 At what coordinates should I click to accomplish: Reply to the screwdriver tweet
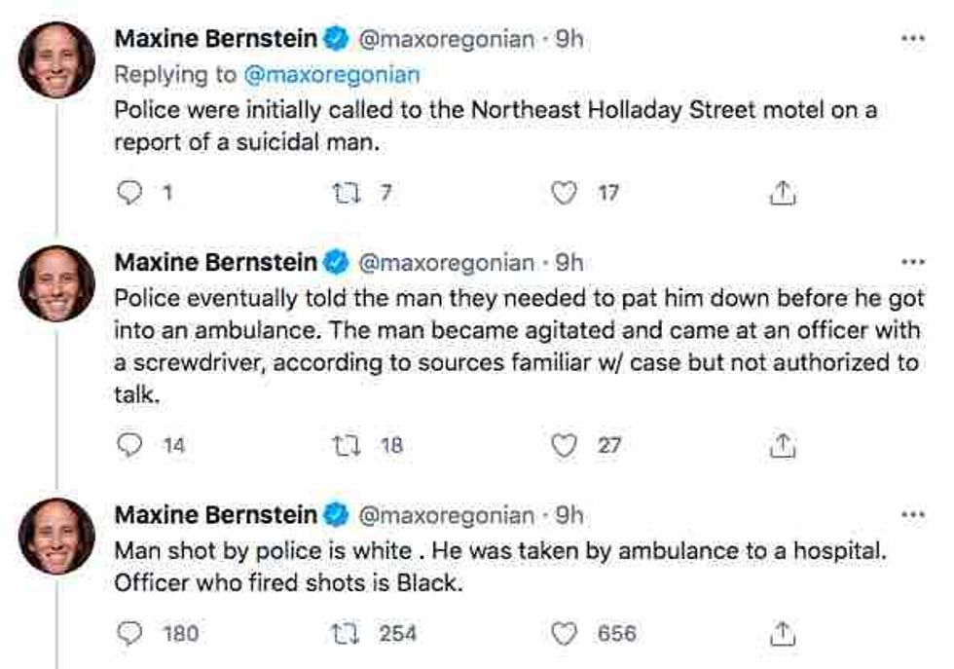click(x=128, y=445)
